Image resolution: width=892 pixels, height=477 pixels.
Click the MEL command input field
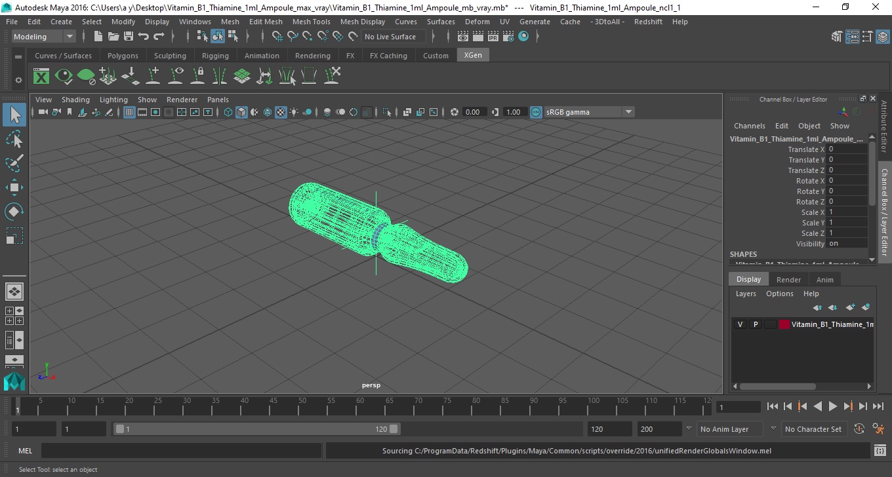(x=181, y=451)
